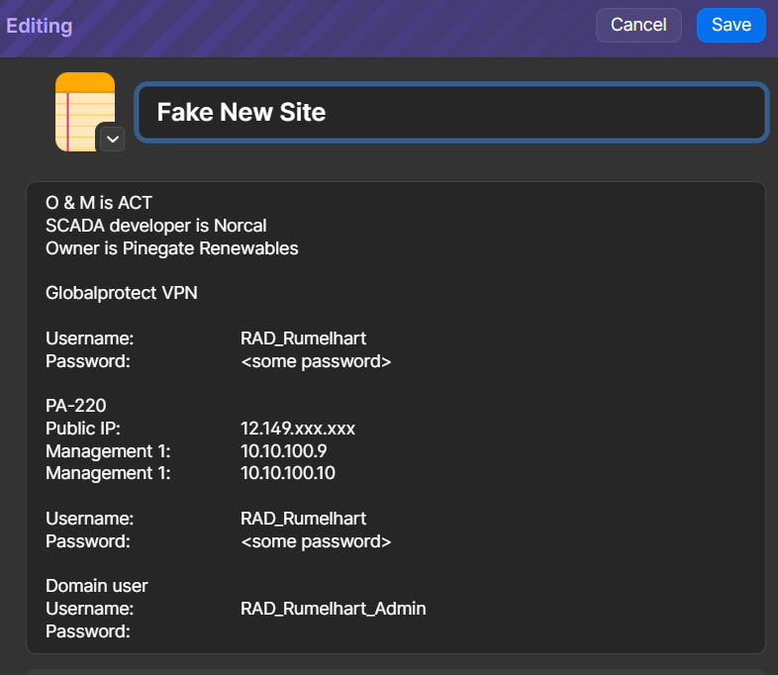Image resolution: width=778 pixels, height=675 pixels.
Task: Click the 'Editing' header label
Action: point(40,26)
